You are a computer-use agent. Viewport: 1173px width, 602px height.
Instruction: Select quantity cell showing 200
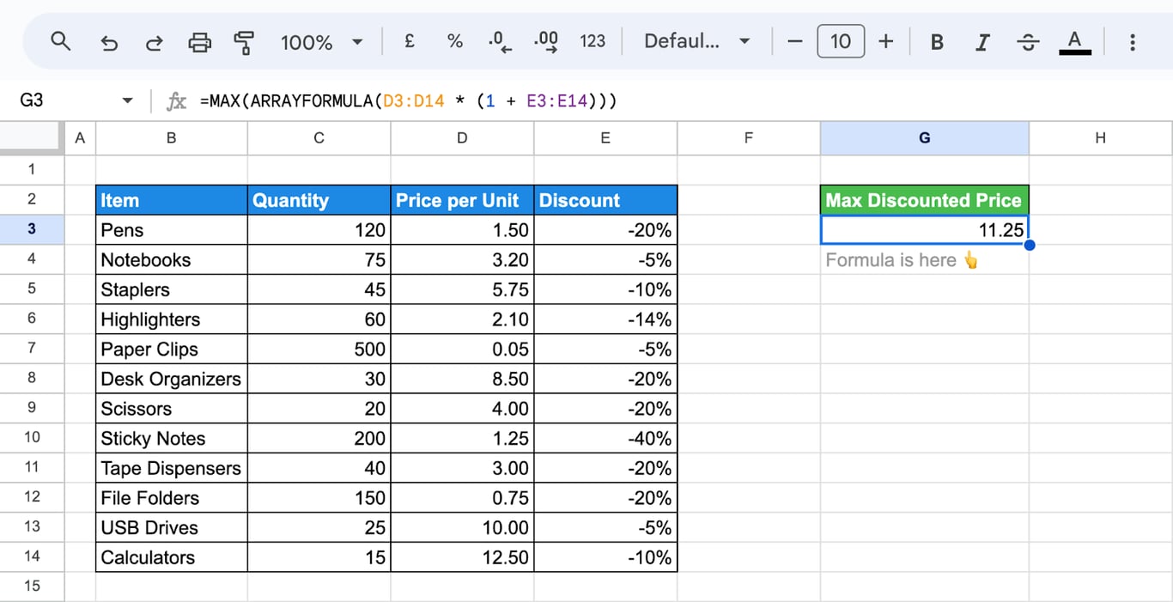pos(319,438)
